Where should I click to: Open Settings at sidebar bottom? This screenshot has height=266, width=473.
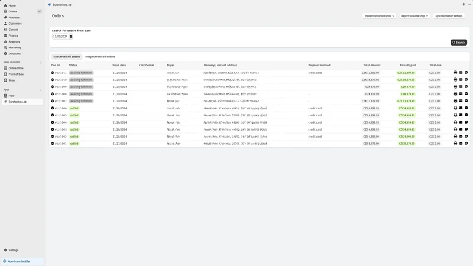pyautogui.click(x=13, y=250)
